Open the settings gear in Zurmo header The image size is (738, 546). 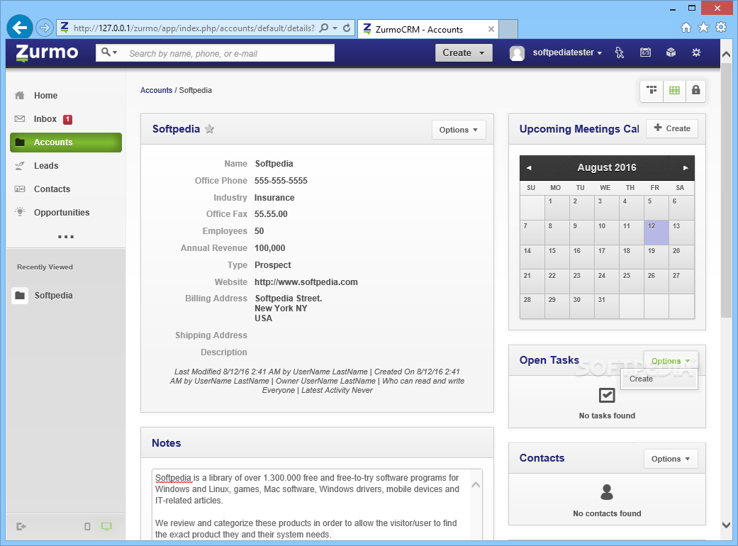[x=696, y=52]
